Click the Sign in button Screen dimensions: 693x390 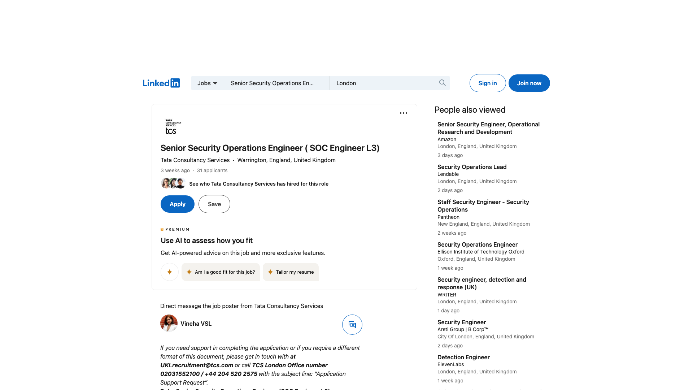[x=488, y=83]
